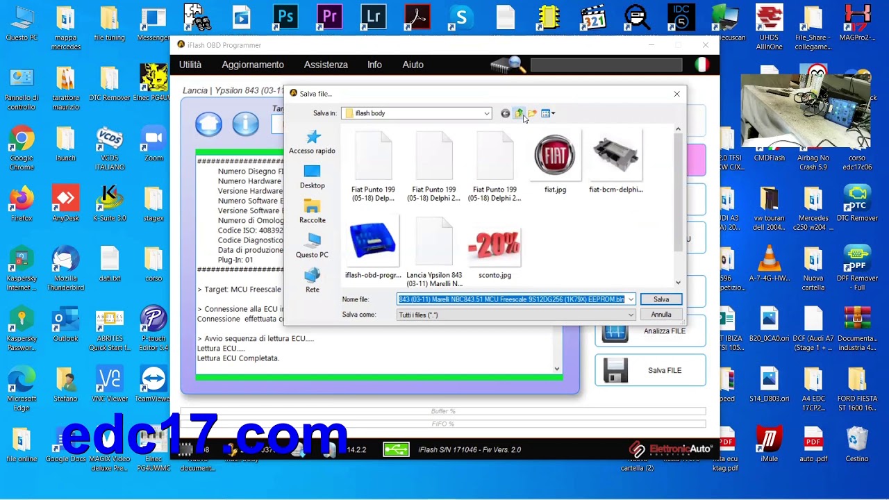Click the iFlash search input field

606,65
